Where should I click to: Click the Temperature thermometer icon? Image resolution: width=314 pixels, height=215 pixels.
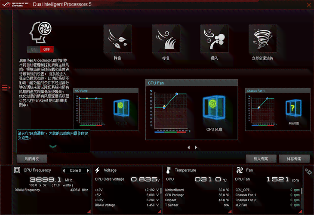tap(168, 170)
